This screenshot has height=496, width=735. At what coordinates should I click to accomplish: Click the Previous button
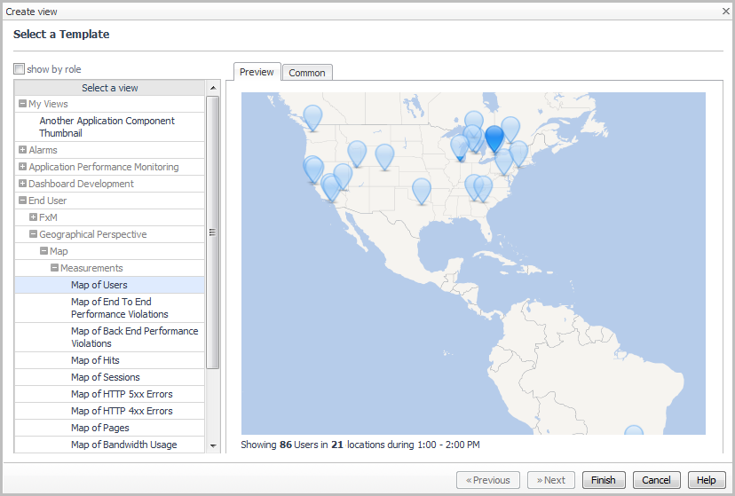[488, 480]
